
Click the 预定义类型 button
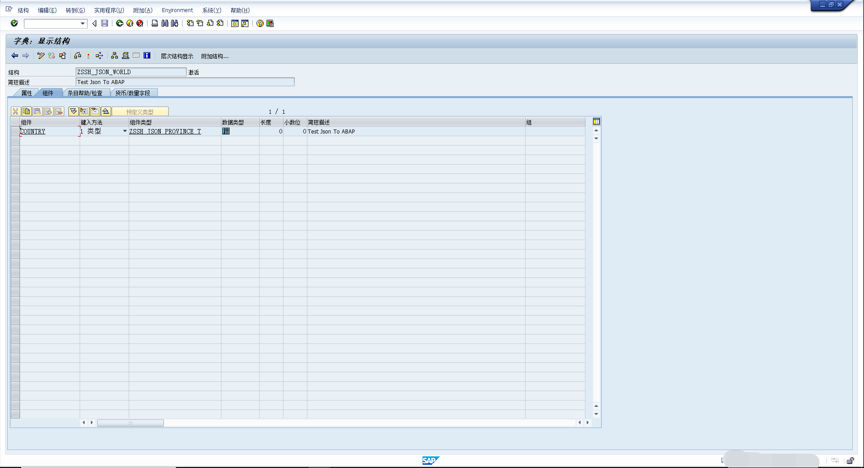(x=140, y=111)
